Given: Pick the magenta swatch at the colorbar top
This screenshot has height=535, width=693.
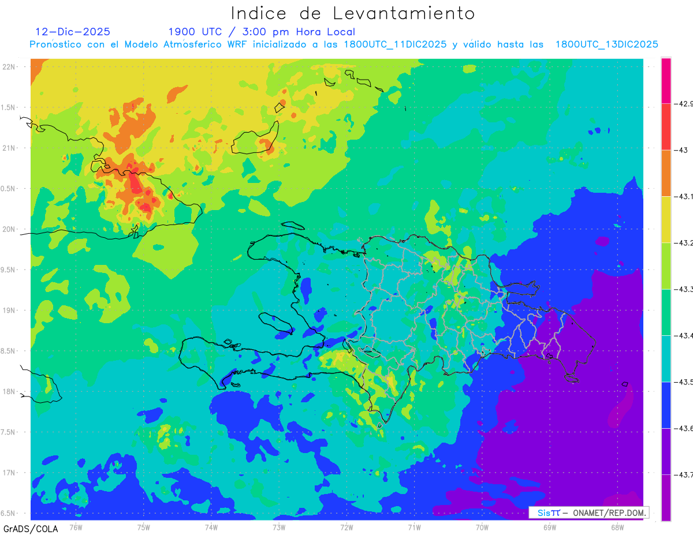Looking at the screenshot, I should [666, 81].
